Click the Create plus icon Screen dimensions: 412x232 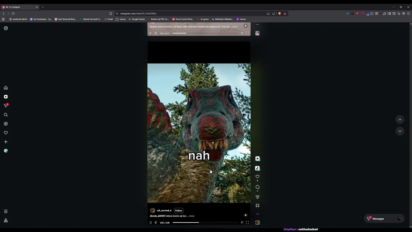(x=6, y=142)
